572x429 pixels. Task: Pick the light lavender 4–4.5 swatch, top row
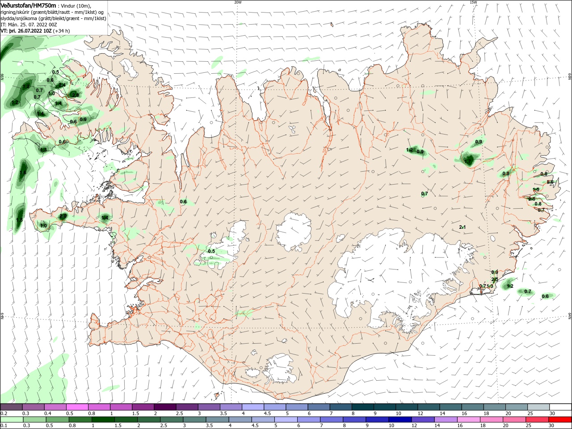252,407
